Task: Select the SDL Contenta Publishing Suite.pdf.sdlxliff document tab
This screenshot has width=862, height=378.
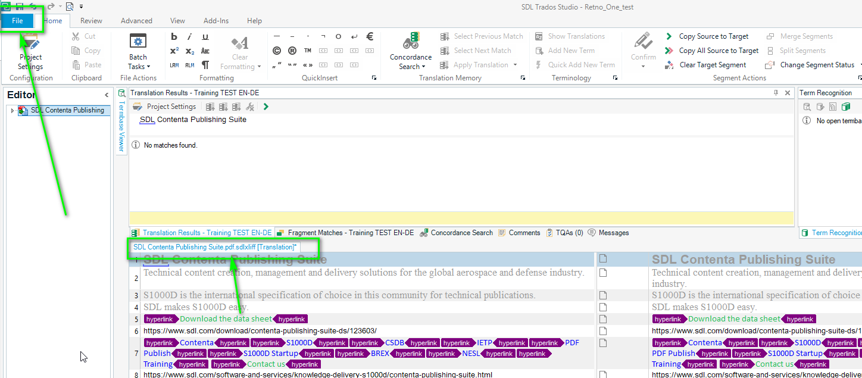Action: tap(215, 246)
